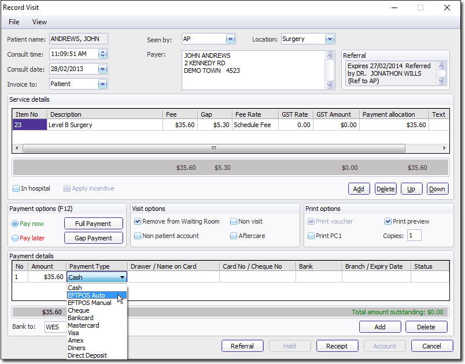Open the Invoice to dropdown

[x=102, y=84]
